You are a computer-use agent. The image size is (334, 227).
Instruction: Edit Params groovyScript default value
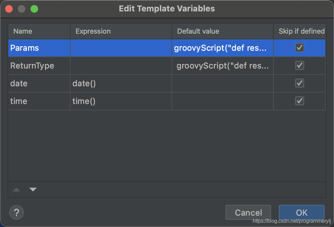tap(222, 48)
